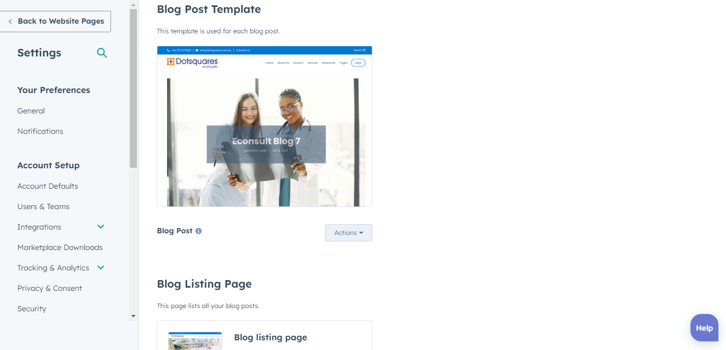Click the Blog Post info icon
The width and height of the screenshot is (726, 350).
198,231
